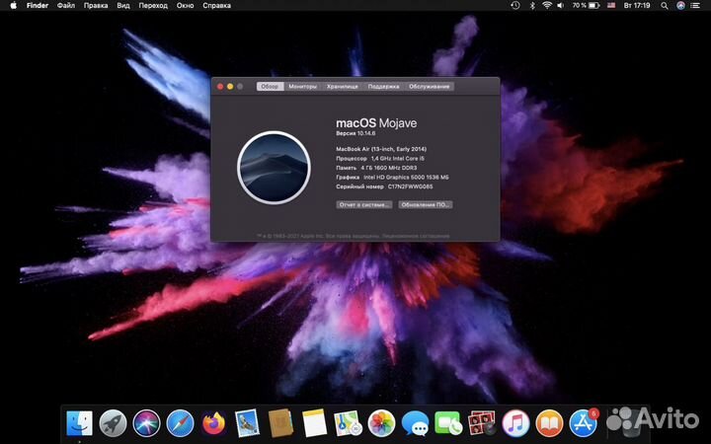Click the Обновление ПО button
This screenshot has height=444, width=711.
(426, 205)
